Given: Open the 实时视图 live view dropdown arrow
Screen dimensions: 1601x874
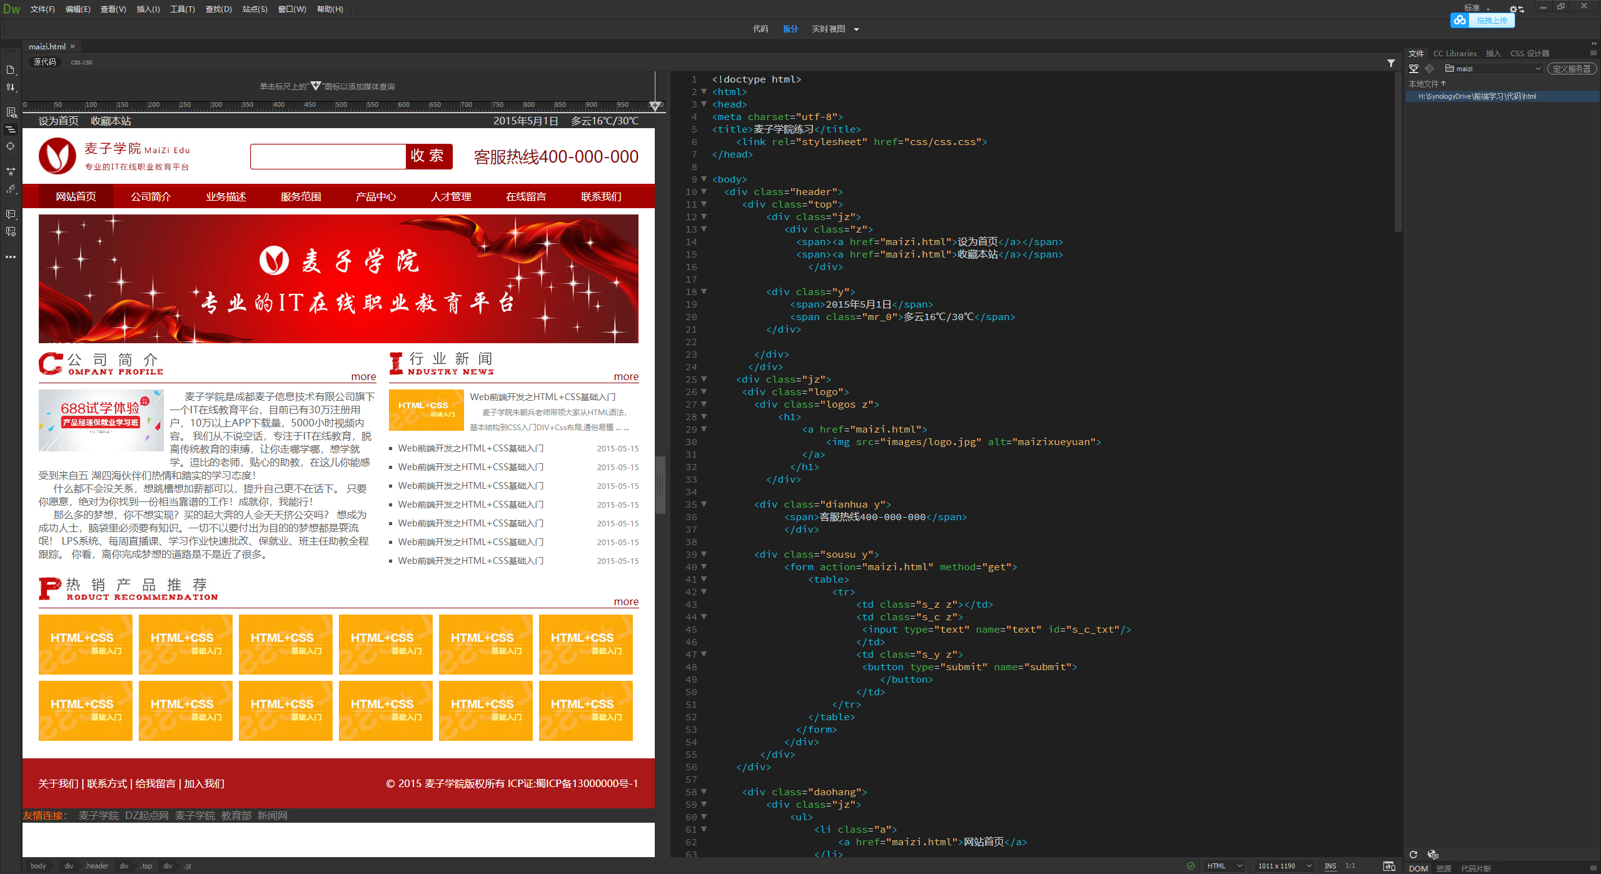Looking at the screenshot, I should [x=857, y=29].
